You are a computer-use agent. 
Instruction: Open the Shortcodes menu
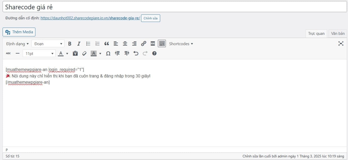pyautogui.click(x=181, y=44)
